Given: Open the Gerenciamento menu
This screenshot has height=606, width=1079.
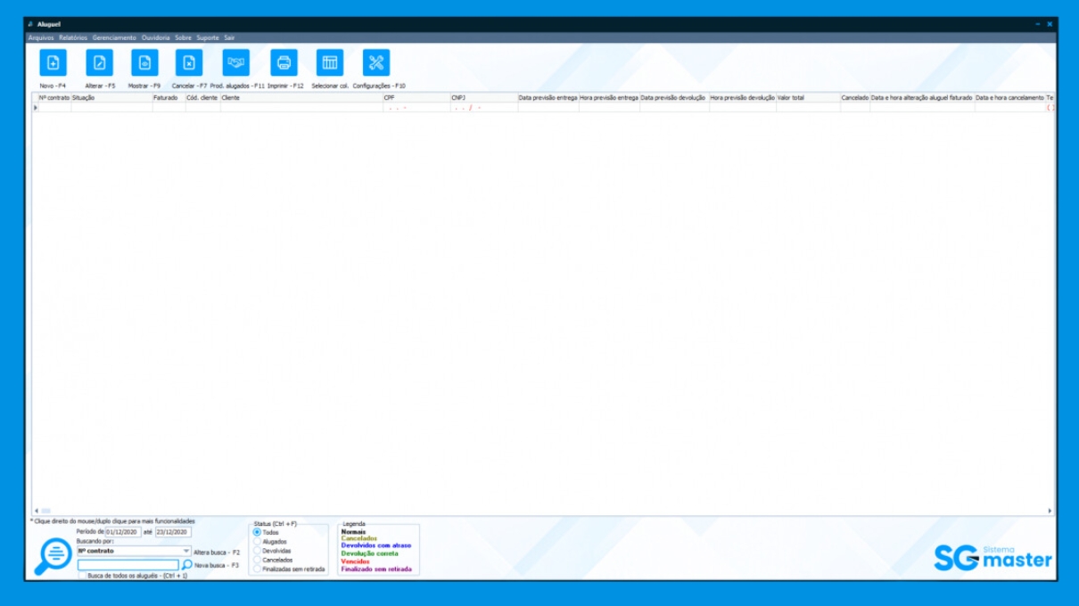Looking at the screenshot, I should point(114,38).
